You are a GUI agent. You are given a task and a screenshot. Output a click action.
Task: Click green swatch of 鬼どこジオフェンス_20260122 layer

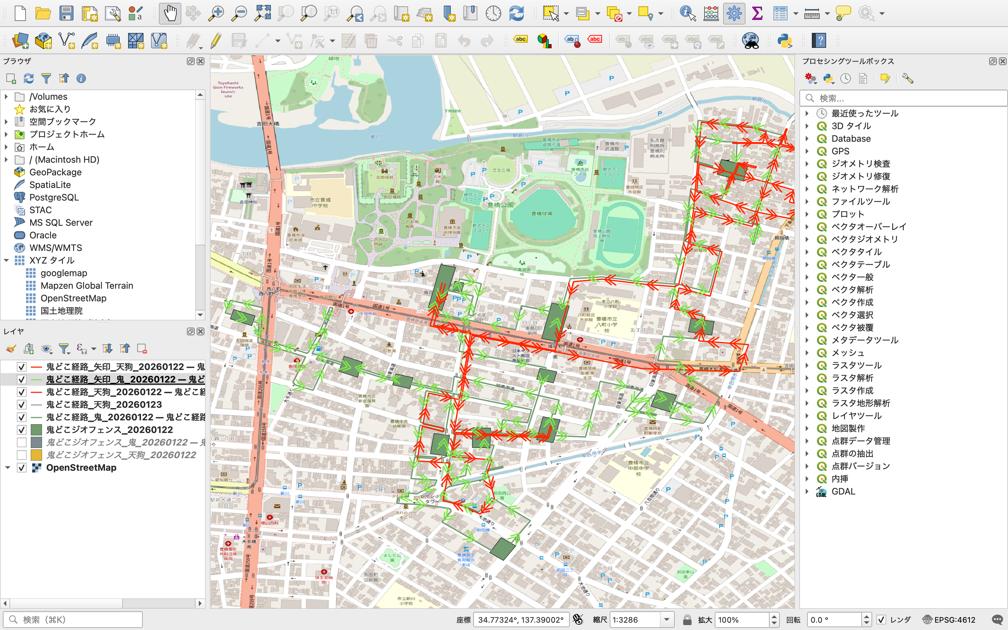[36, 429]
